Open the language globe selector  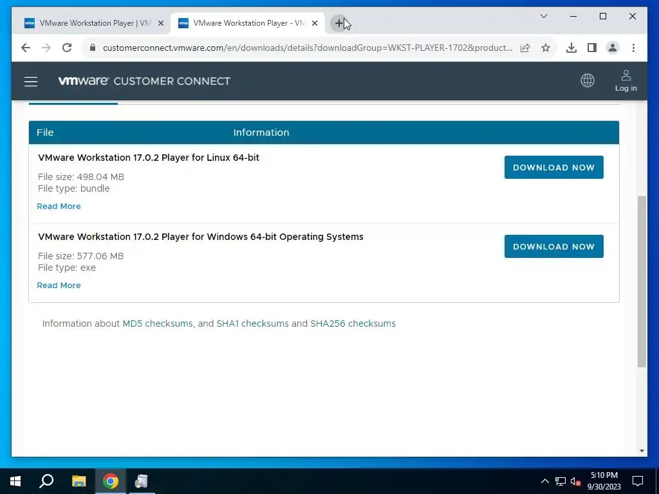(587, 80)
